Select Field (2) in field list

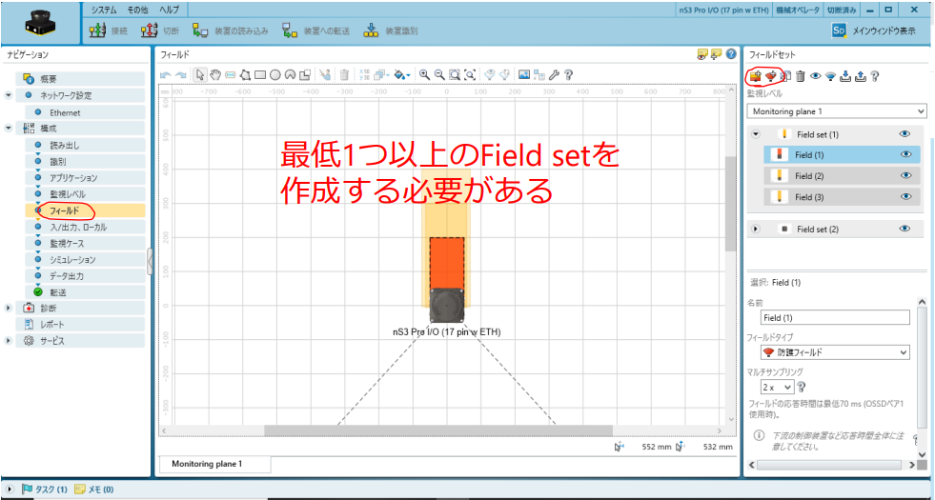(842, 176)
